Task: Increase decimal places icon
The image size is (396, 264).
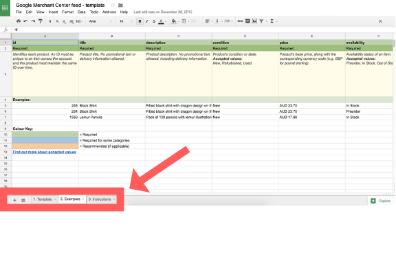Action: [x=71, y=21]
